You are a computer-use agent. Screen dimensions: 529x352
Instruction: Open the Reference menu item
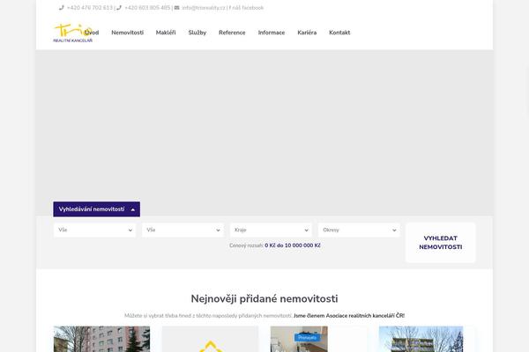tap(232, 33)
